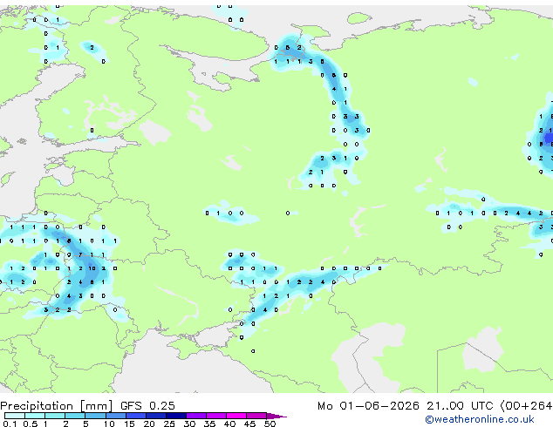Click the '25' legend scale label
The width and height of the screenshot is (553, 427).
(x=169, y=424)
